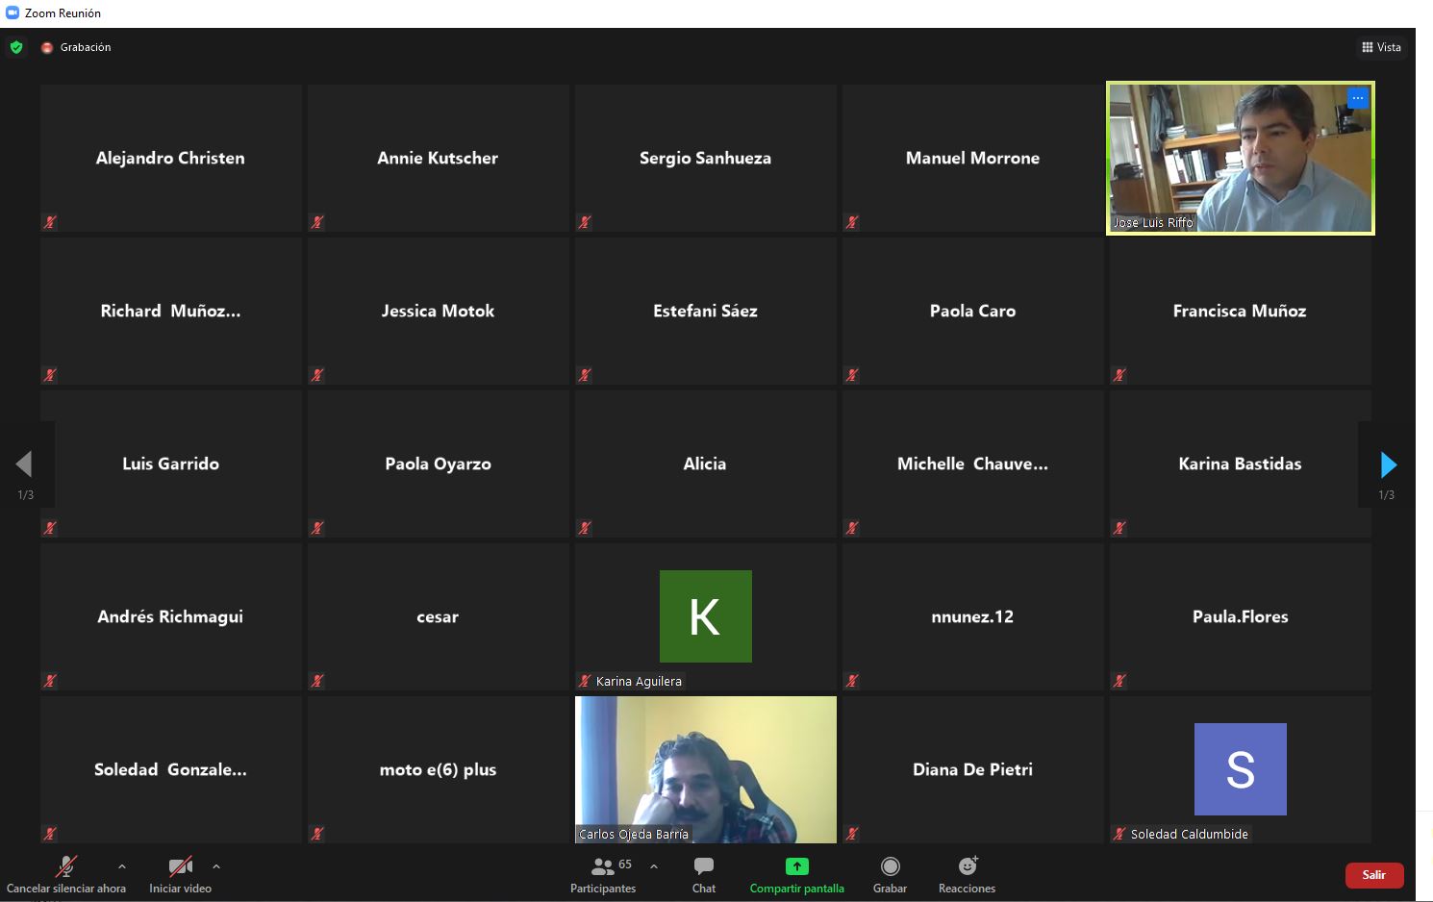
Task: Click the blue more options button on Jose Luis Riffo's video
Action: (x=1357, y=98)
